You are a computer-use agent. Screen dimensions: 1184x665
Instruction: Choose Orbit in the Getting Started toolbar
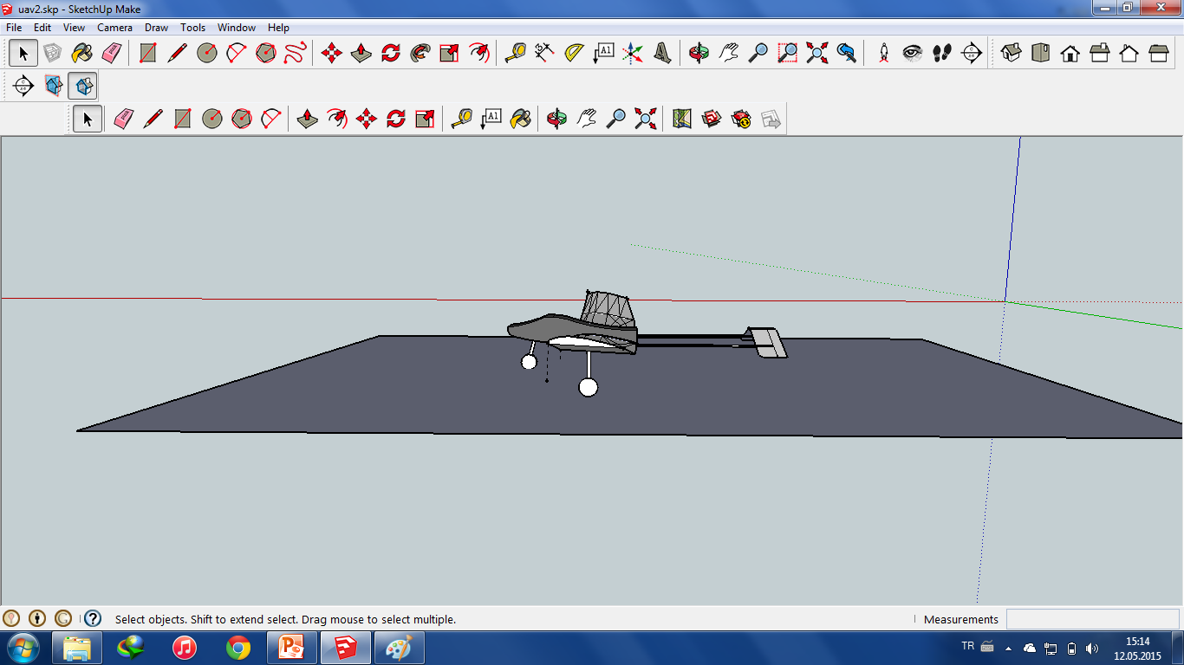coord(557,119)
